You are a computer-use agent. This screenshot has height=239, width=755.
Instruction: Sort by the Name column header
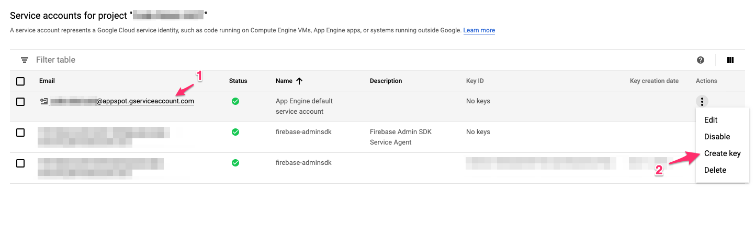284,81
